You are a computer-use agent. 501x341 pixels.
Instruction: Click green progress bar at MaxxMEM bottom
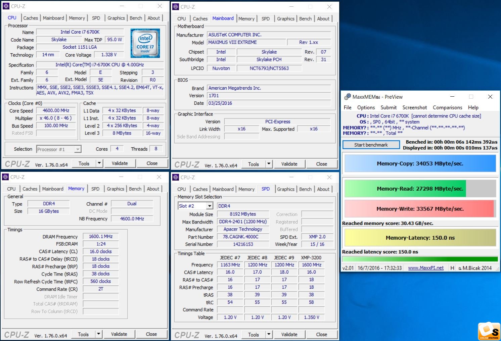420,259
